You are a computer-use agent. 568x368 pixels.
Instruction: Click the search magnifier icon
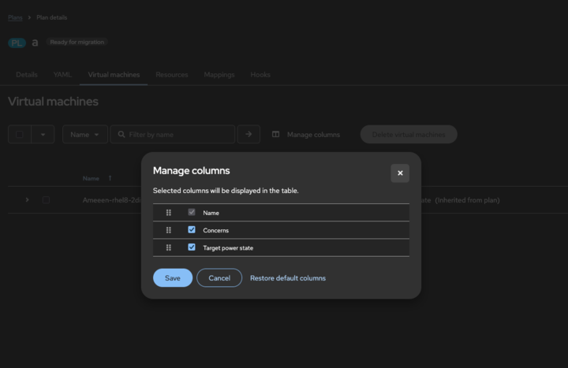coord(121,135)
